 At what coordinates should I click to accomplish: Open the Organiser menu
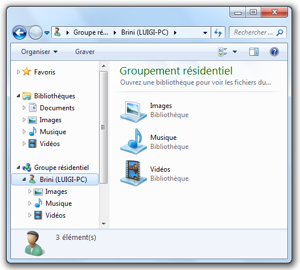(x=39, y=52)
